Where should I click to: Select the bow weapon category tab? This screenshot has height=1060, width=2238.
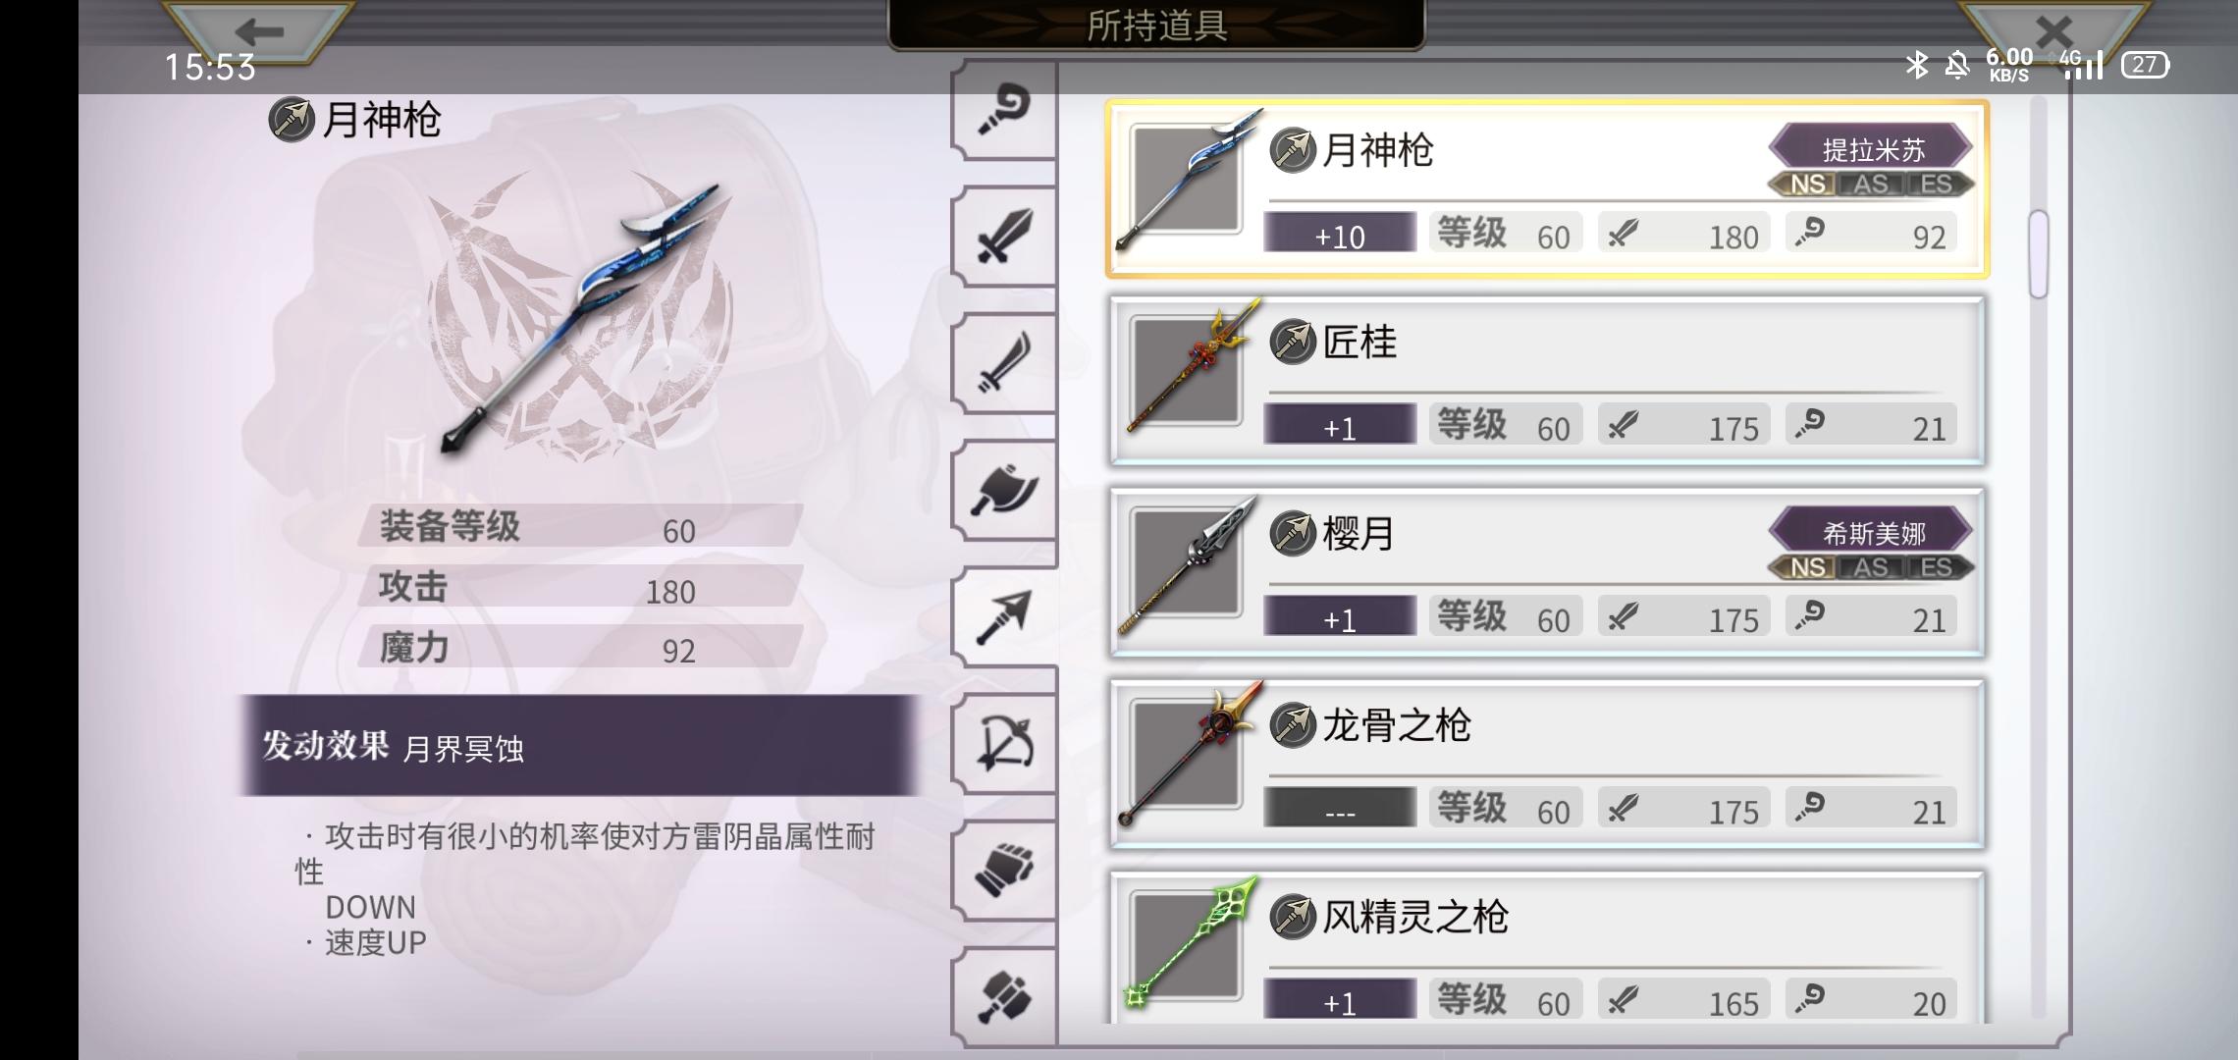(x=1003, y=744)
